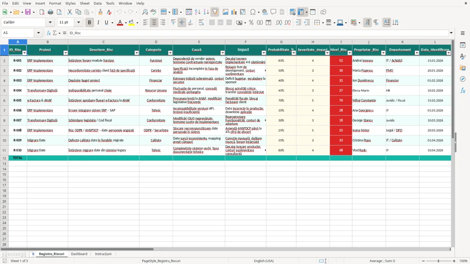This screenshot has width=470, height=264.
Task: Apply the red font color
Action: tap(119, 23)
